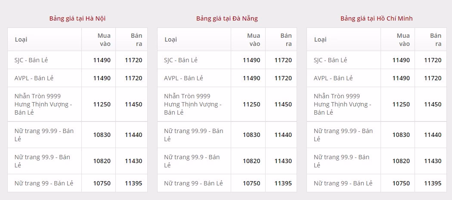
Task: Click Bán ra column header in Hồ Chí Minh table
Action: coord(436,39)
